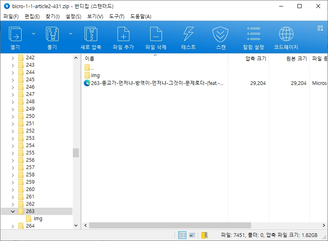Open the 파일(F) menu
Image resolution: width=328 pixels, height=241 pixels.
(11, 17)
